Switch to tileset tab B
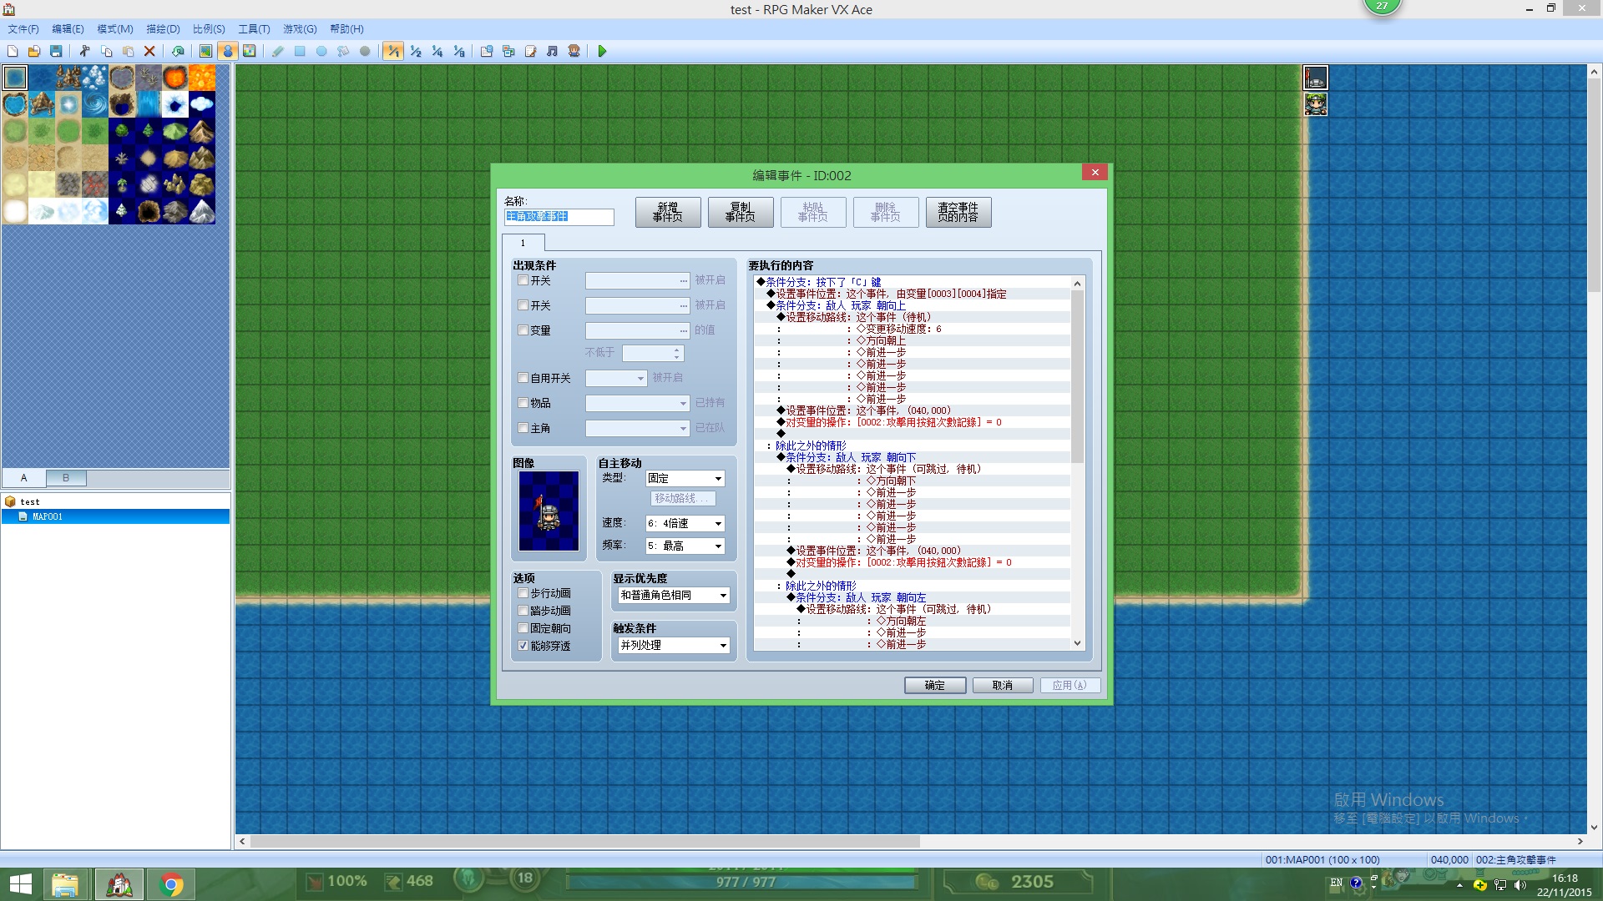The width and height of the screenshot is (1603, 901). click(x=66, y=478)
